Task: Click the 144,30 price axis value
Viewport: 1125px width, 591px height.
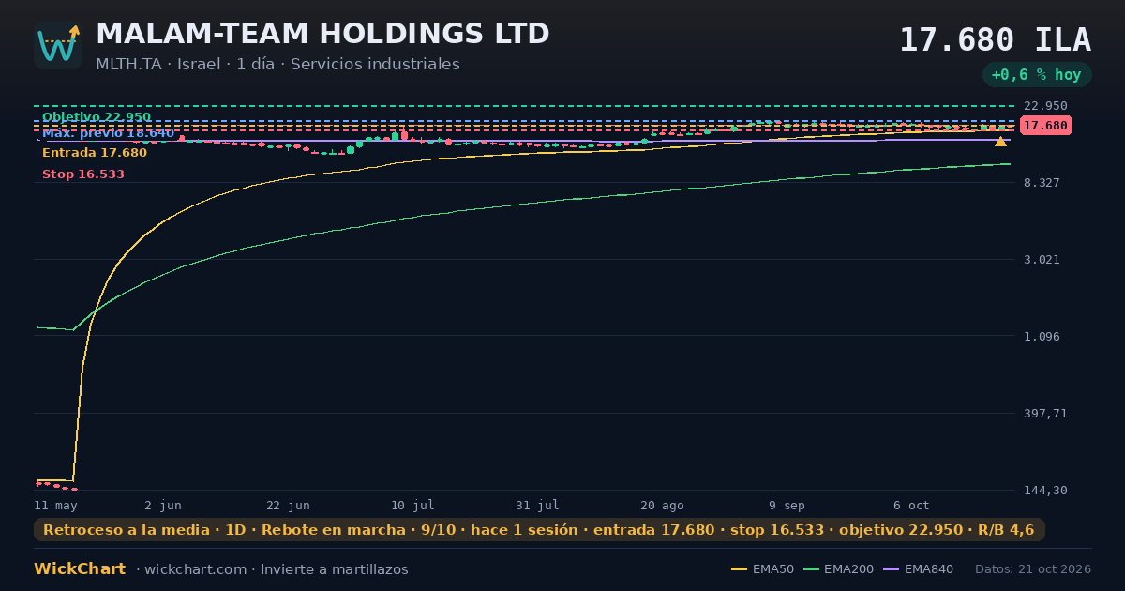Action: click(x=1045, y=491)
